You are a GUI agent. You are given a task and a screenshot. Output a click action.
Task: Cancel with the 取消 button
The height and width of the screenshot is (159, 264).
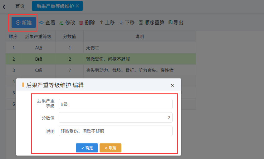pos(110,148)
